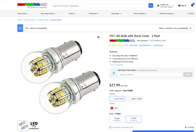Select the LED vs Incandescent thumbnail
This screenshot has height=132, width=196.
tap(34, 126)
